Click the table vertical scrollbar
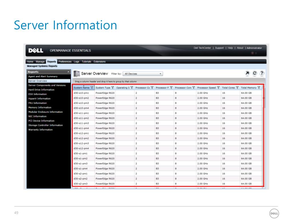Screen dimensions: 293x220 coord(264,97)
